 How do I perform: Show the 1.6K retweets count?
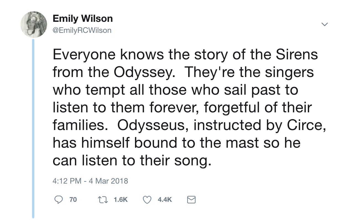click(x=121, y=200)
